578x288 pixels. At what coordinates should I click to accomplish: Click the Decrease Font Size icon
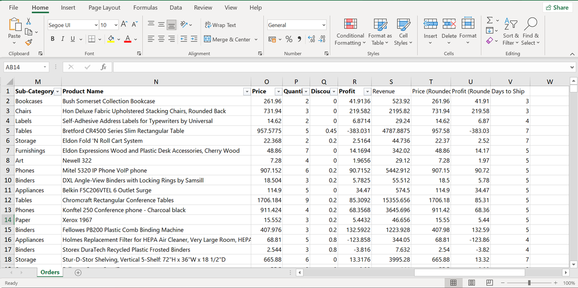point(135,25)
